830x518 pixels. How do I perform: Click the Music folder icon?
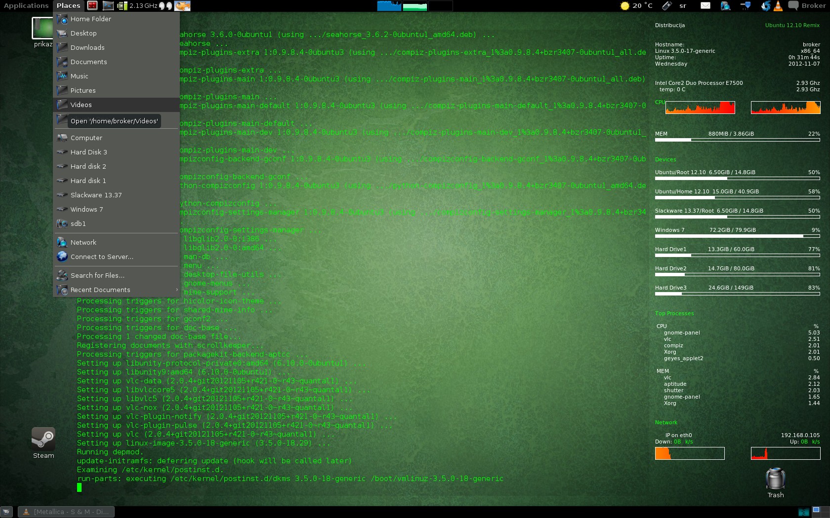[x=62, y=76]
